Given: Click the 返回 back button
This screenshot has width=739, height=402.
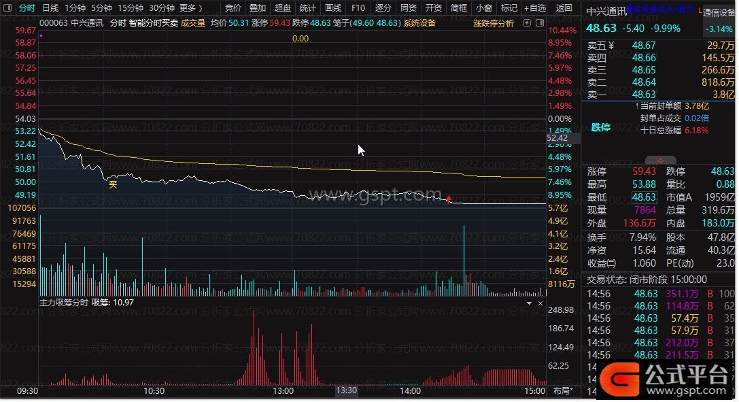Looking at the screenshot, I should tap(564, 8).
